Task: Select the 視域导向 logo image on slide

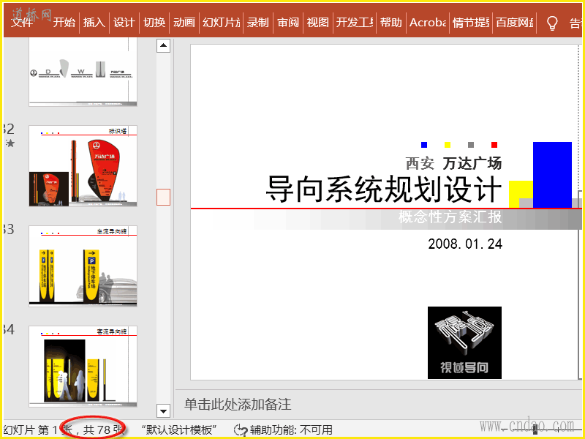Action: point(464,342)
